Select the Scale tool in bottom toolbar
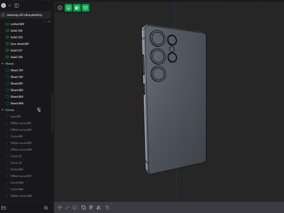Viewport: 284px width, 213px height. point(75,208)
